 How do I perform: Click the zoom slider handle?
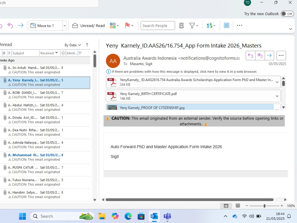pos(264,206)
